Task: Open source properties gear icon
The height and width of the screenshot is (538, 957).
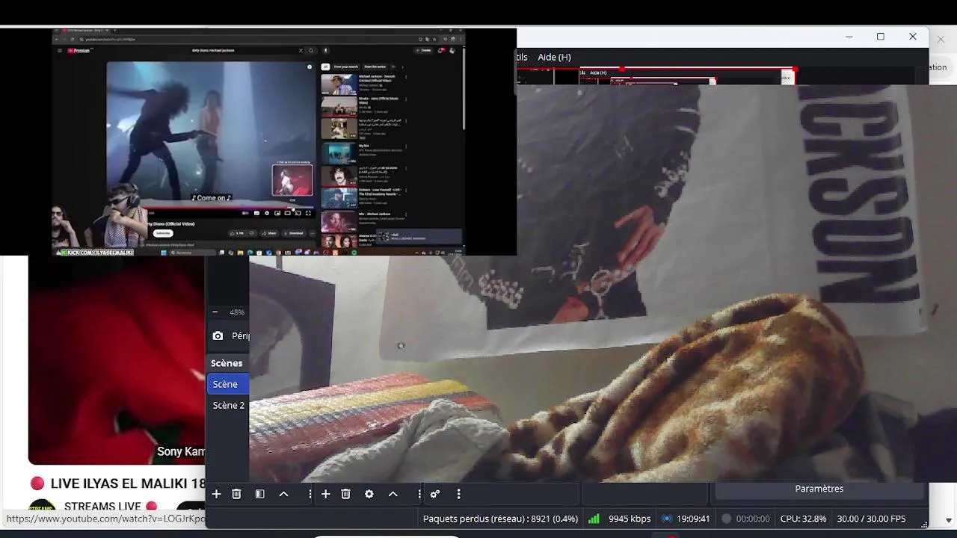Action: click(369, 494)
